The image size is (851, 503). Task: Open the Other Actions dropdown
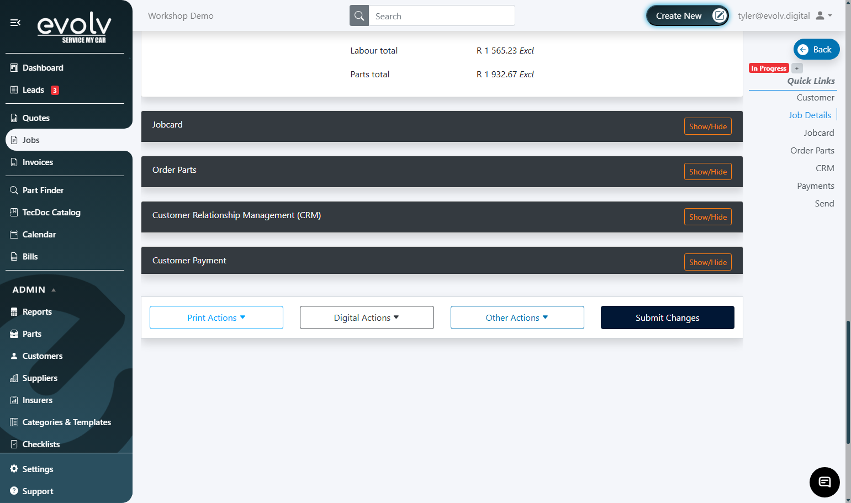[517, 317]
